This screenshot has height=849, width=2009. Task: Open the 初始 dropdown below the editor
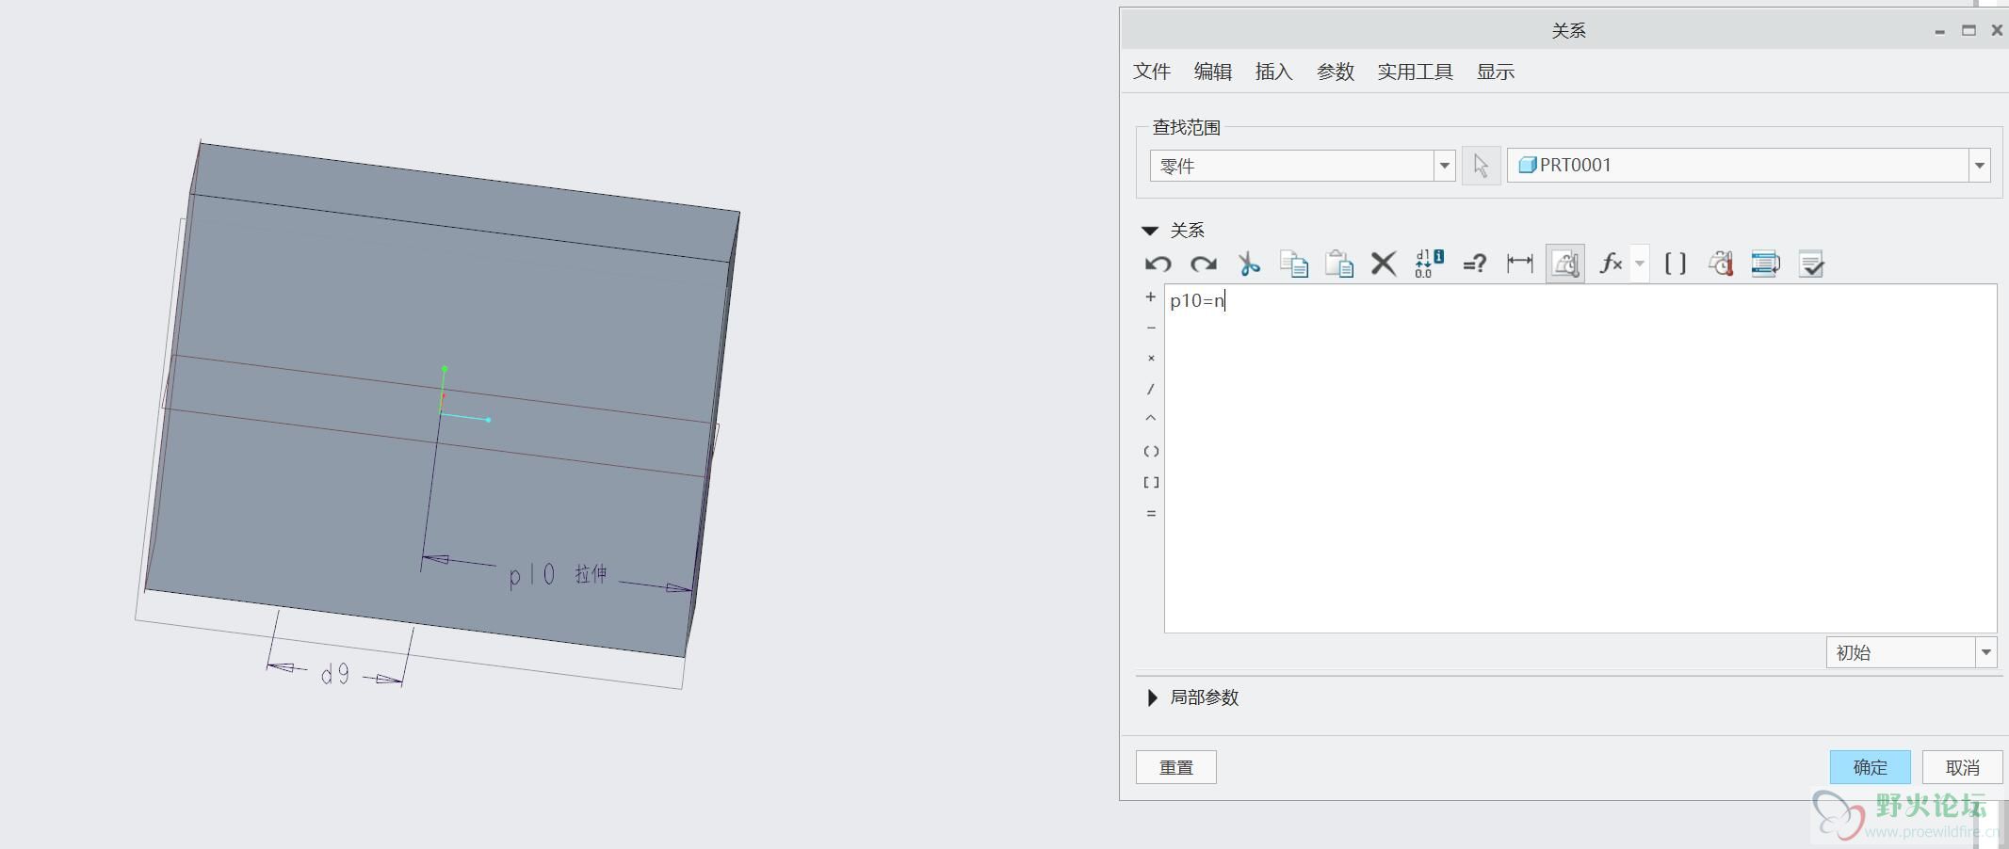click(1985, 652)
